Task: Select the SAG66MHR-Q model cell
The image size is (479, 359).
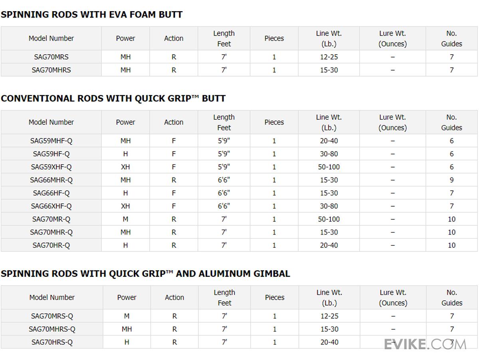Action: tap(51, 180)
